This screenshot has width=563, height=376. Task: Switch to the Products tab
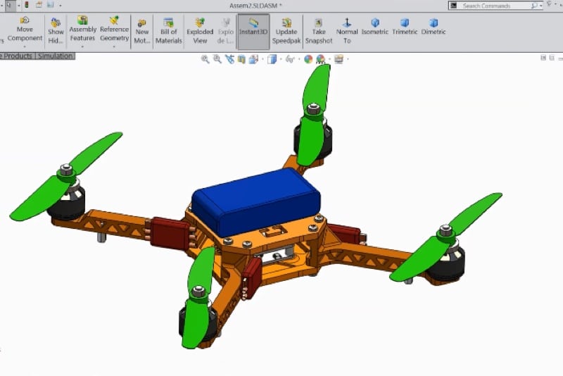[18, 56]
